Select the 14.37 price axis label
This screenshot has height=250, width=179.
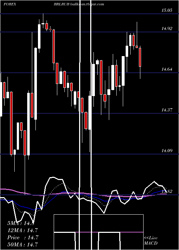coord(167,110)
